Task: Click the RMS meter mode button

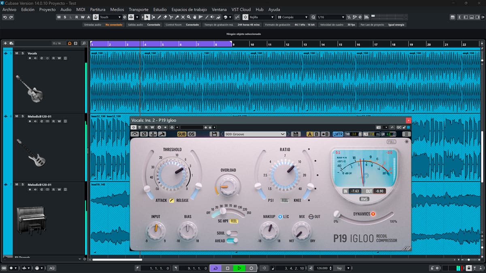Action: click(364, 199)
